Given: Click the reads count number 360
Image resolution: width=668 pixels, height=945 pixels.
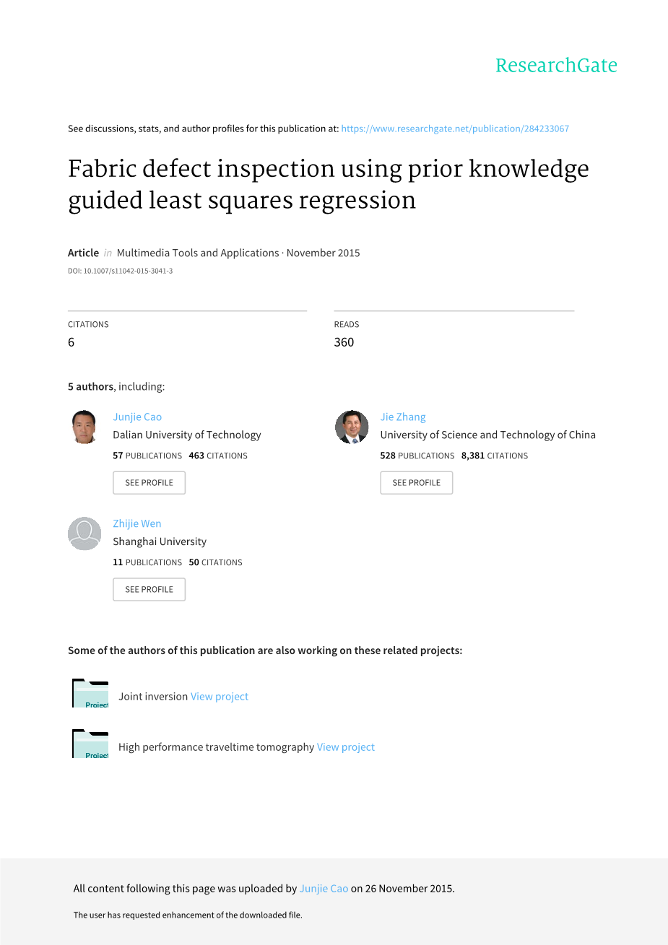Looking at the screenshot, I should tap(344, 342).
